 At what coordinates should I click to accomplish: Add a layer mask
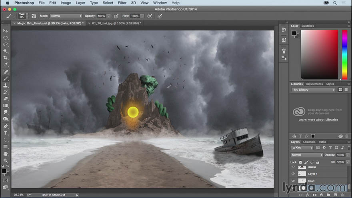(x=314, y=195)
